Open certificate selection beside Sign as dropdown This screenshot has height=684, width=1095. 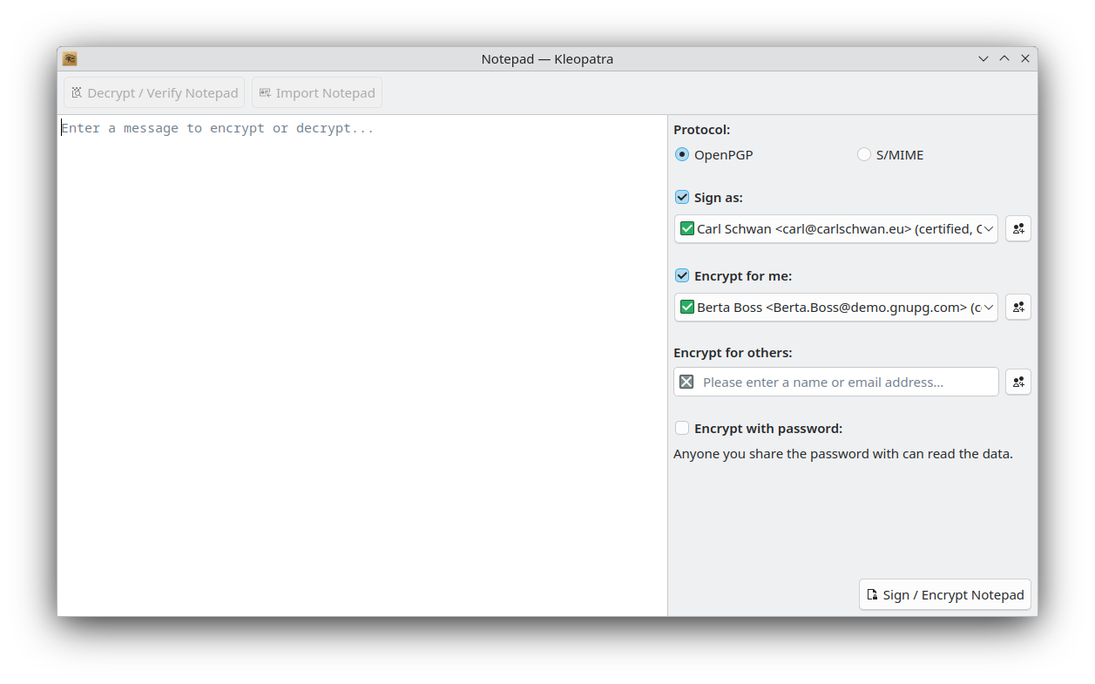pos(1018,229)
